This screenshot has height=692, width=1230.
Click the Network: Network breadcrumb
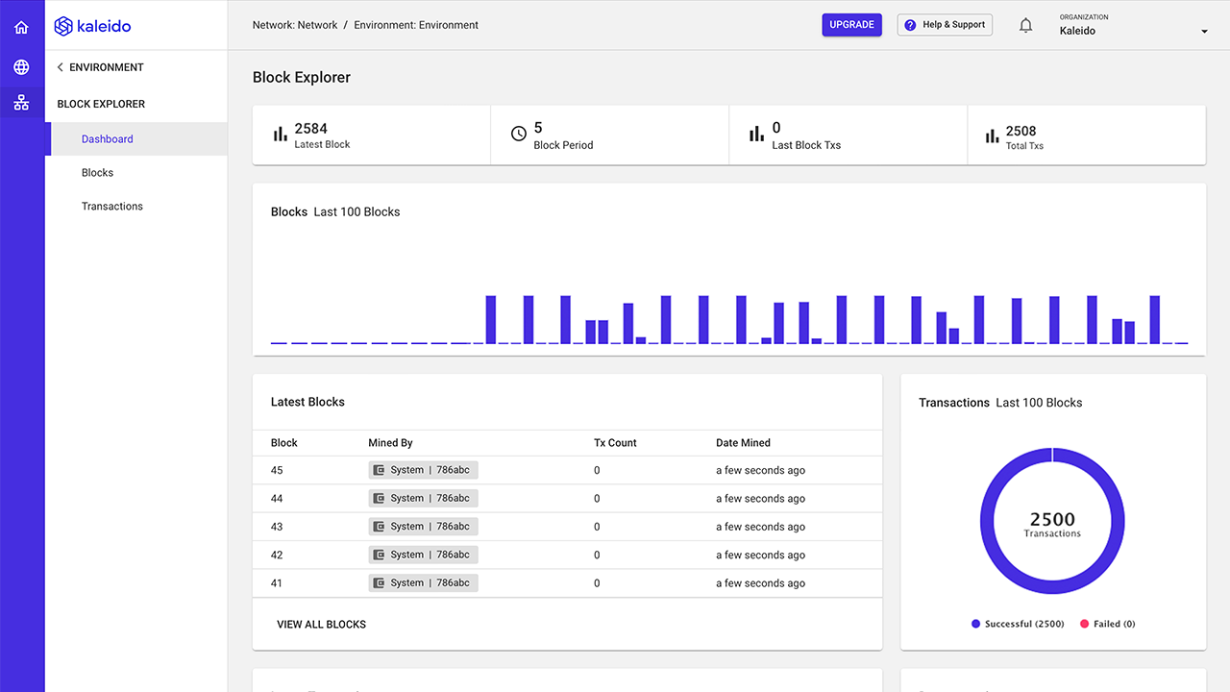pyautogui.click(x=295, y=25)
